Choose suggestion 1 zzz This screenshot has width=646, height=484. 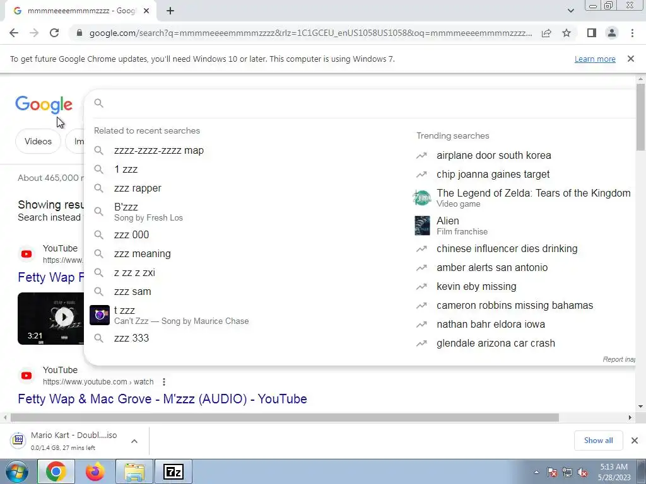(x=126, y=169)
